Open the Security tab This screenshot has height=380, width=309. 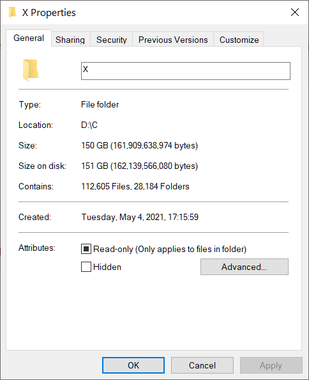tap(112, 40)
